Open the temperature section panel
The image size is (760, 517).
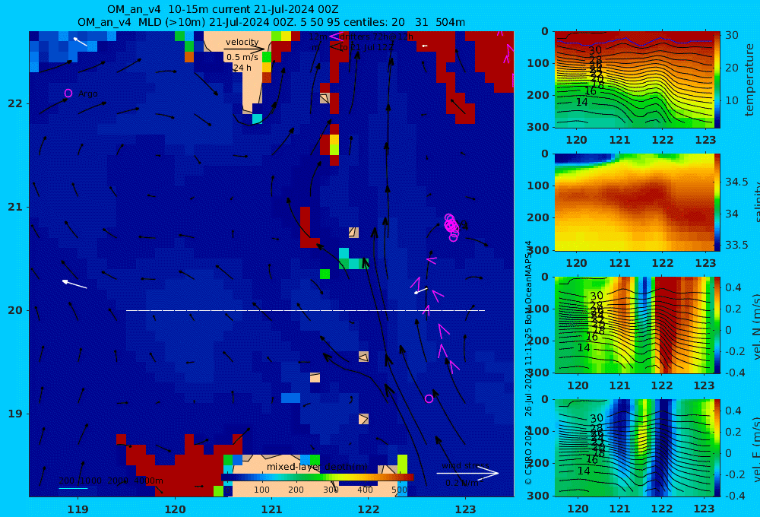[x=634, y=80]
